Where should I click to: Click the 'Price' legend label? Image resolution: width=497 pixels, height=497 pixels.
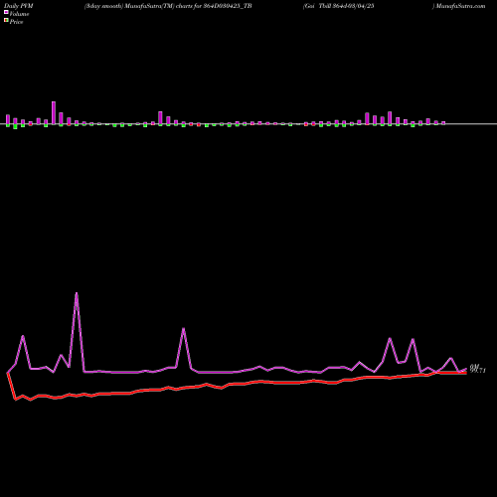(16, 22)
